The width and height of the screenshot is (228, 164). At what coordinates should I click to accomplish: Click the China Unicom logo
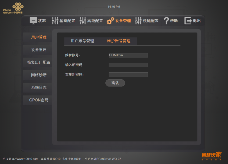[13, 8]
